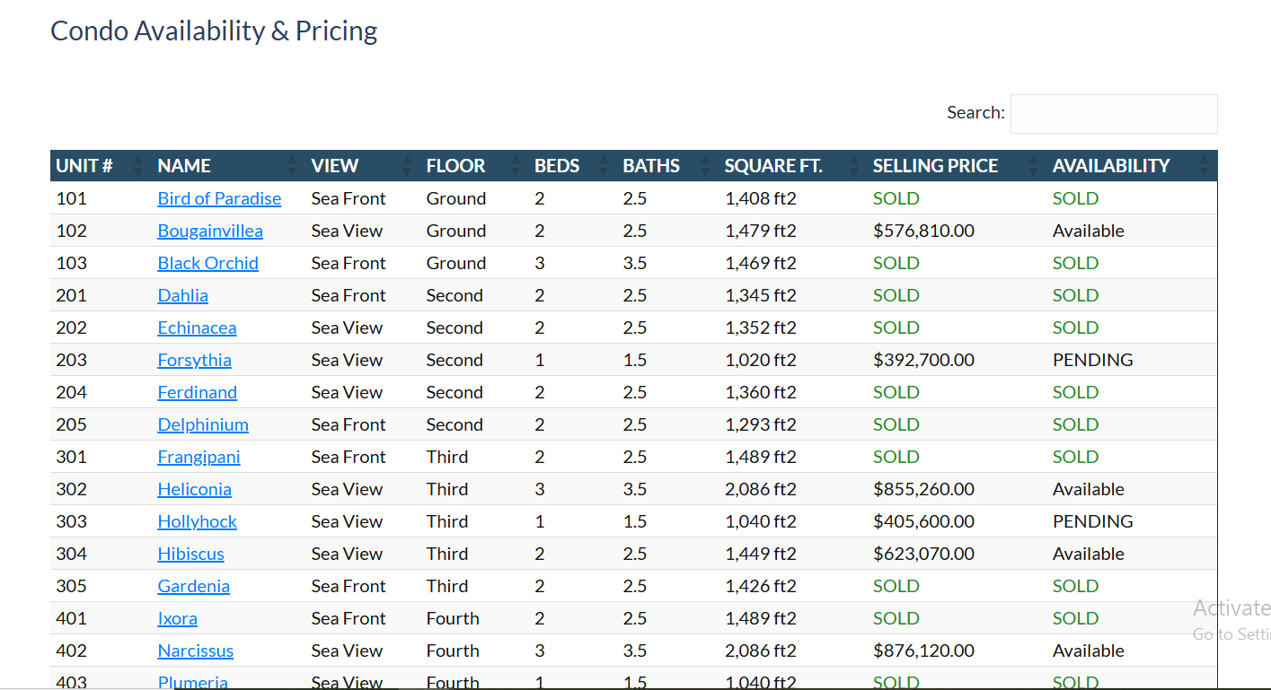Open the Ixora unit link
1271x690 pixels.
pyautogui.click(x=177, y=618)
